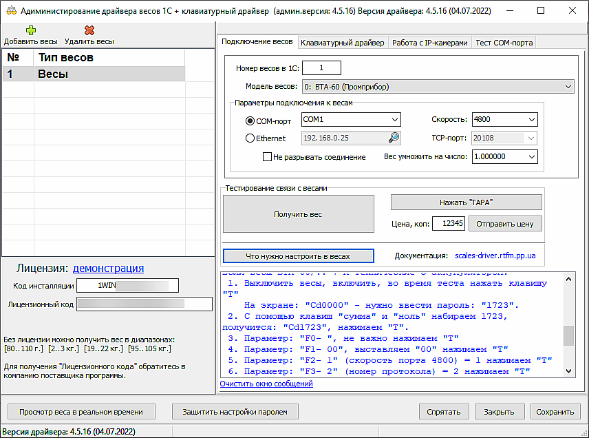Click 'Защитить настройки паролем' button
This screenshot has height=438, width=589.
pyautogui.click(x=235, y=412)
